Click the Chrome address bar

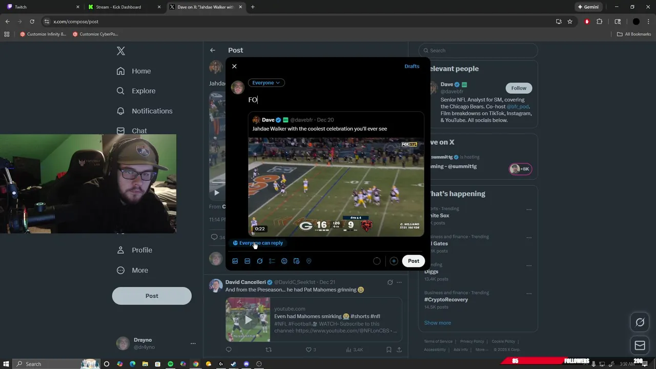pos(297,22)
